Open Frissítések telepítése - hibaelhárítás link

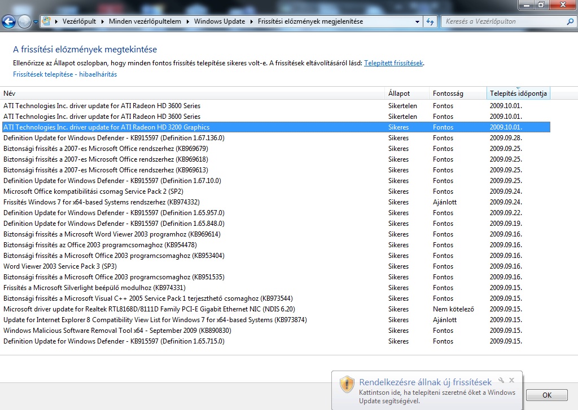tap(65, 74)
